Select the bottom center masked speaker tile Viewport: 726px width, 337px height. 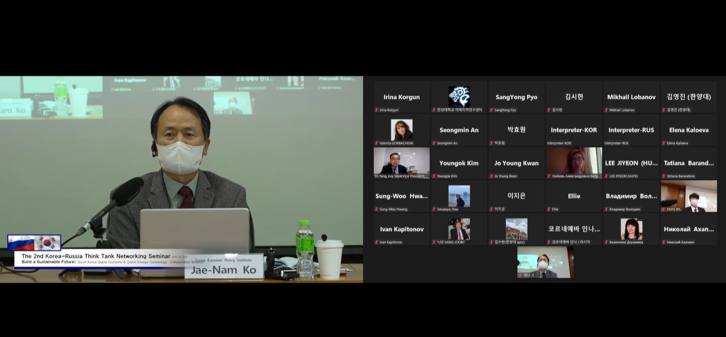coord(545,262)
